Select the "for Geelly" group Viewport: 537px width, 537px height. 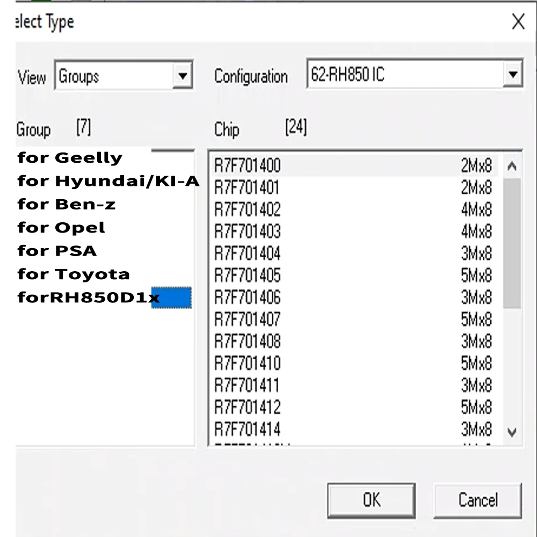(70, 157)
